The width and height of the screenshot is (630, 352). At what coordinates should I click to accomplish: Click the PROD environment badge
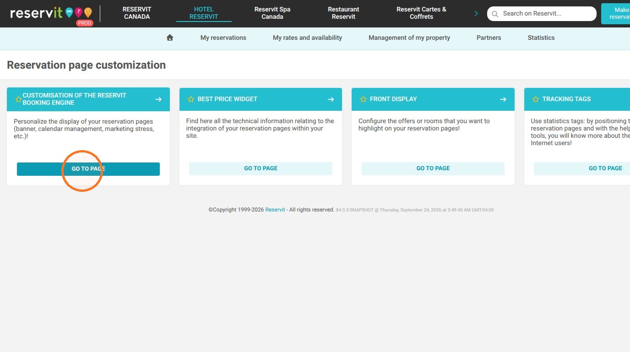click(85, 23)
